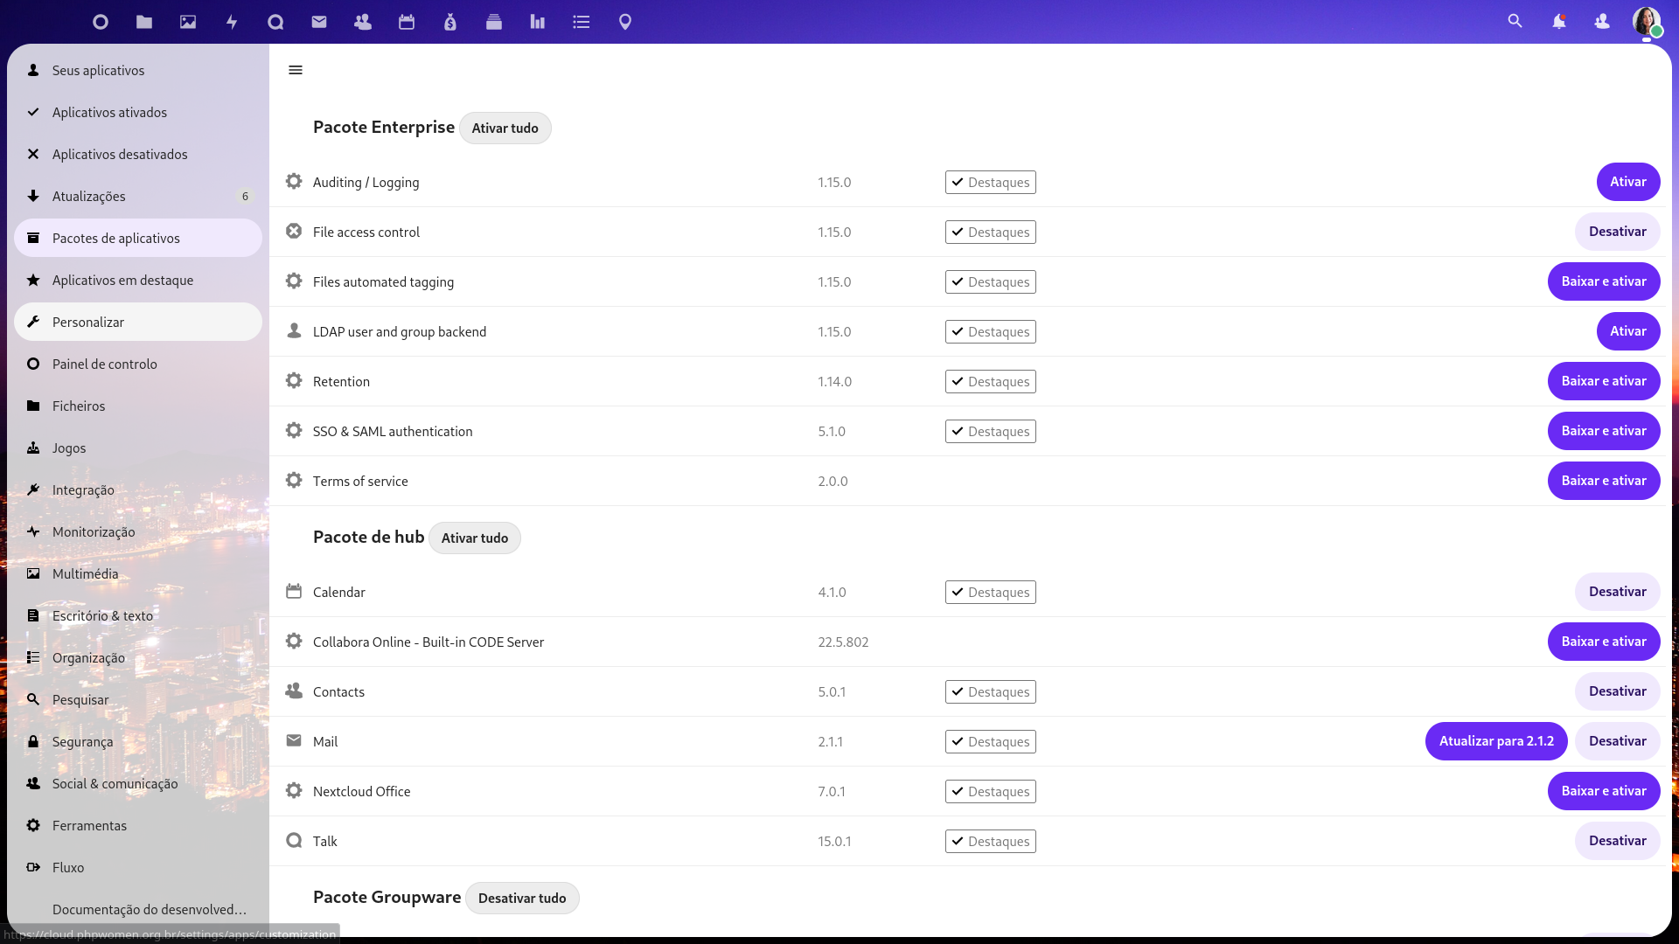Click Destaques badge for Talk row
The image size is (1679, 944).
coord(990,842)
